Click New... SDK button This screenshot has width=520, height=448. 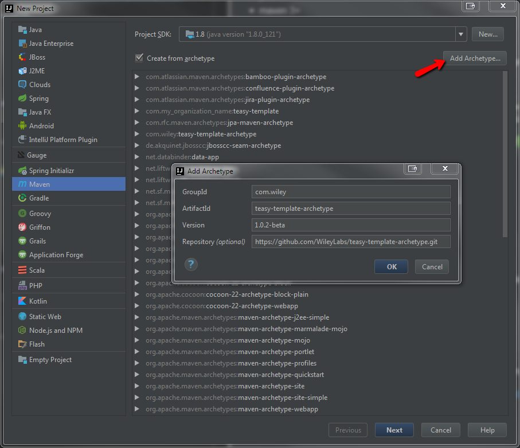point(488,34)
